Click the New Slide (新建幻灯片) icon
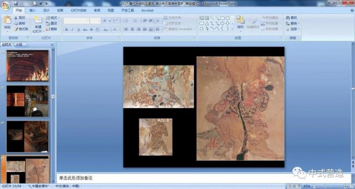The image size is (355, 189). pos(38,20)
